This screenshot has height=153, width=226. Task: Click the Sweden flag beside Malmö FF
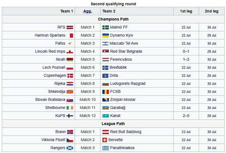[x=105, y=27]
